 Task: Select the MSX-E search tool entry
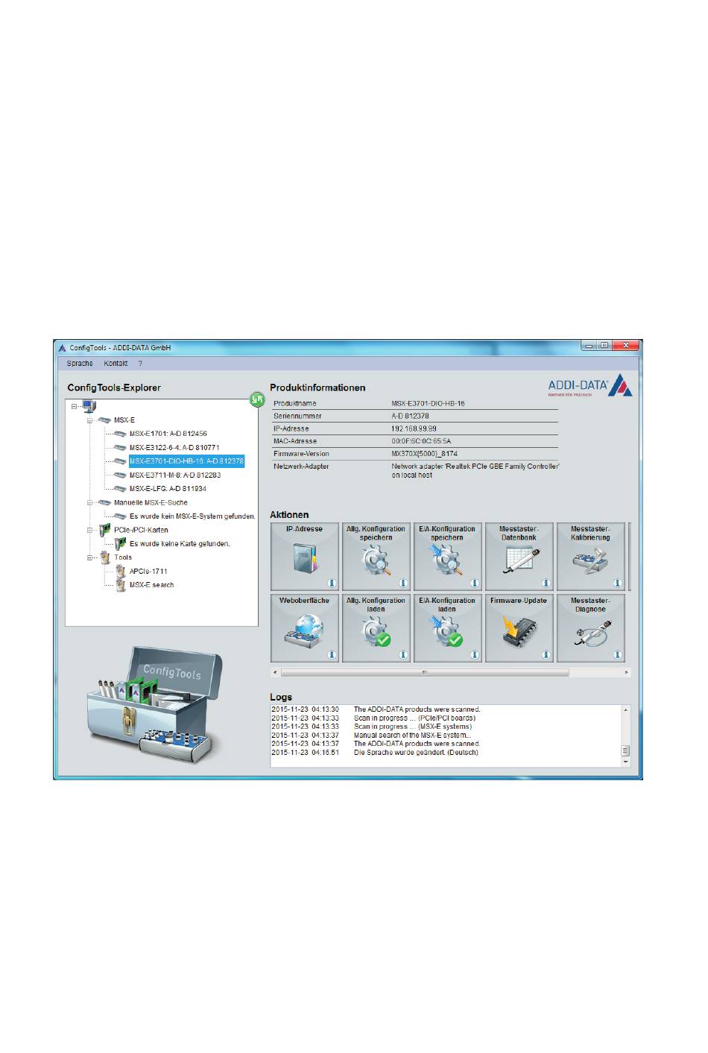pyautogui.click(x=151, y=585)
